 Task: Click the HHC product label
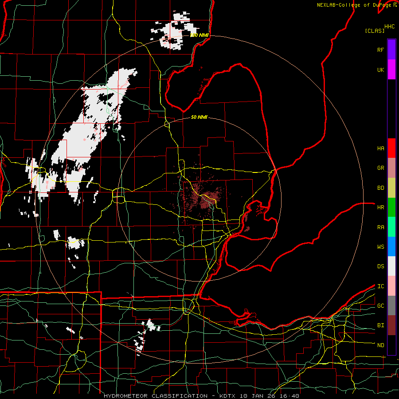(x=389, y=27)
